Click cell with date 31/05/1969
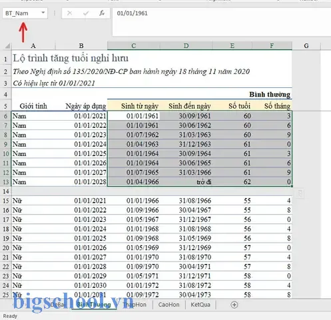Viewport: 331px width, 320px height. (186, 238)
